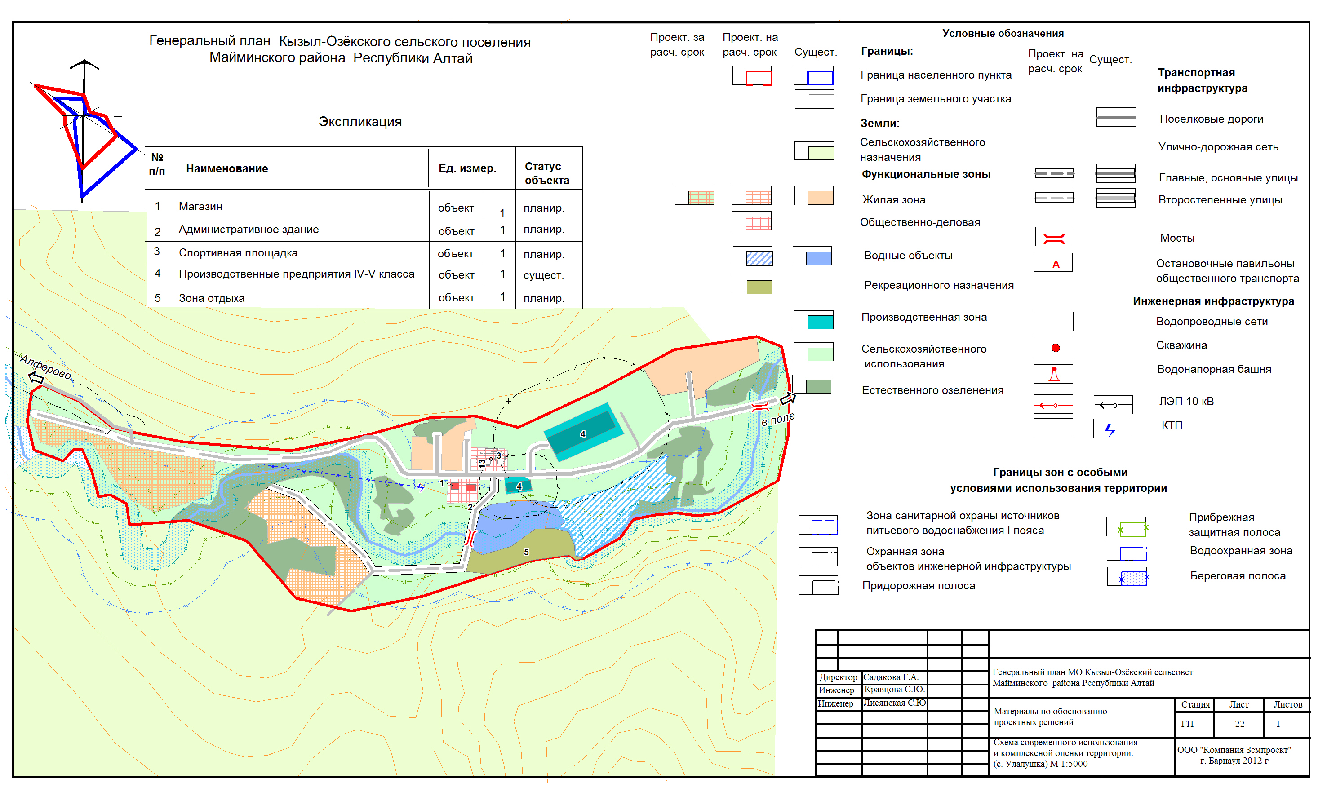Select the black existing ЛЭП 10 кВ symbol
The image size is (1327, 796).
(x=1114, y=404)
